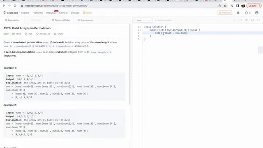Bookmark this page with the star icon
Viewport: 263px width, 148px height.
[225, 6]
